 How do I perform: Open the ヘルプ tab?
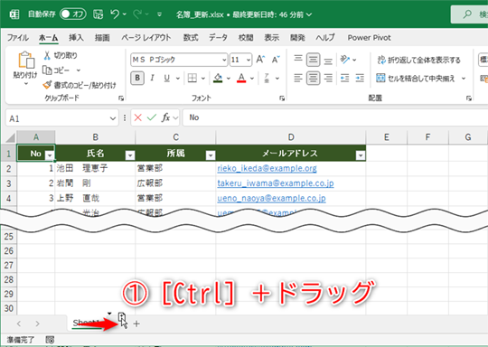[325, 38]
